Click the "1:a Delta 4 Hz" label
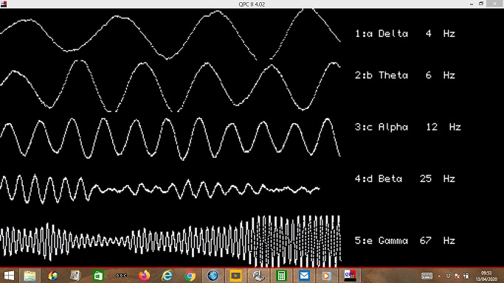The height and width of the screenshot is (283, 504). pyautogui.click(x=405, y=33)
